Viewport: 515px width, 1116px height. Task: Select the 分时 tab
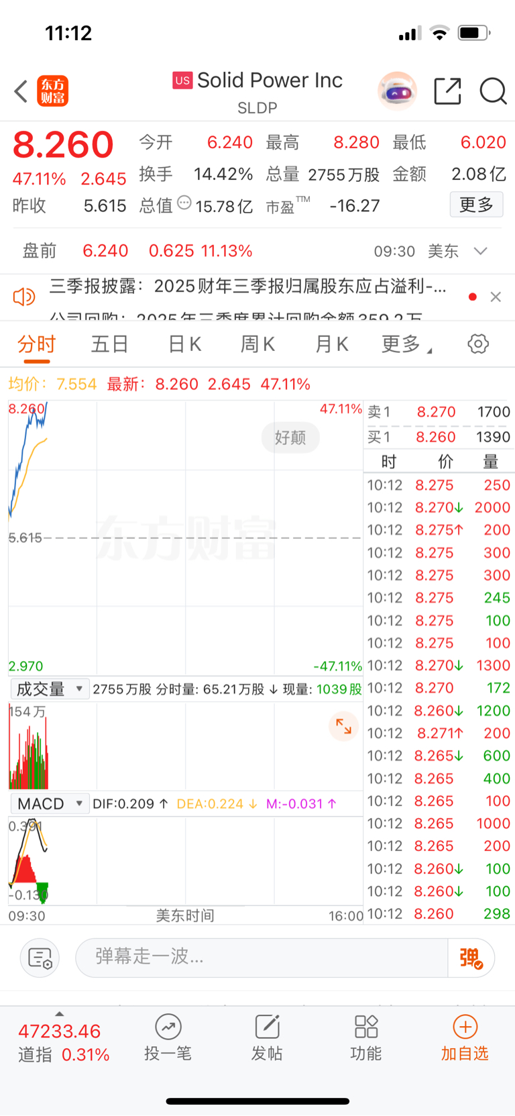[37, 344]
